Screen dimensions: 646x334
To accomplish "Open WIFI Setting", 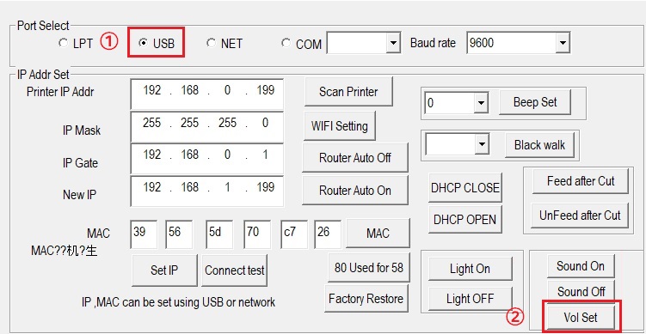I will click(340, 126).
